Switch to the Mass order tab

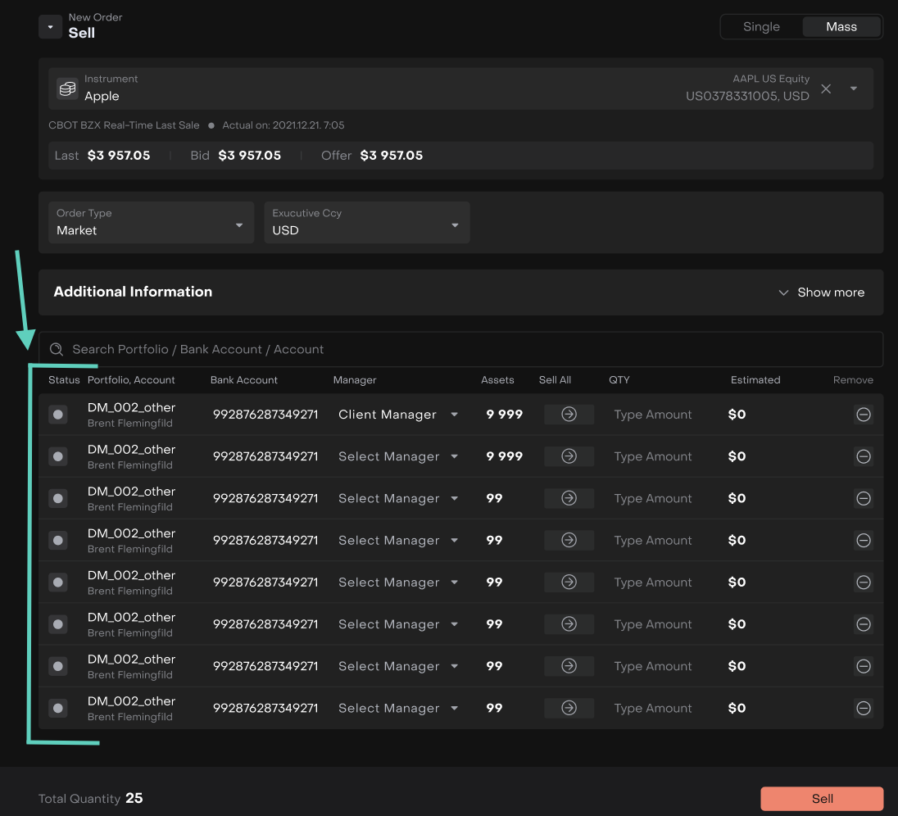click(x=841, y=27)
